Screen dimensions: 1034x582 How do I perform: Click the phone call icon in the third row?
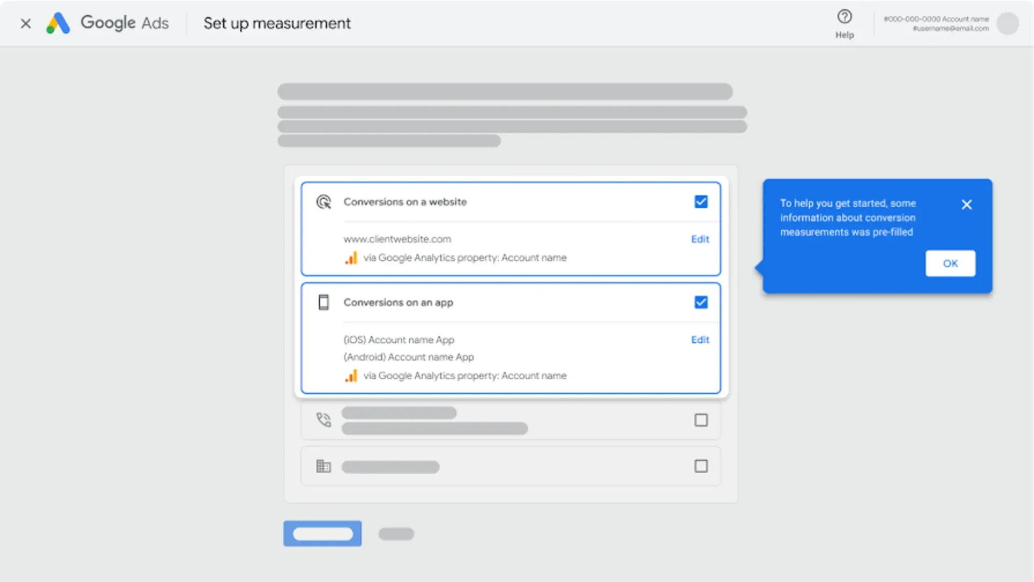(324, 420)
